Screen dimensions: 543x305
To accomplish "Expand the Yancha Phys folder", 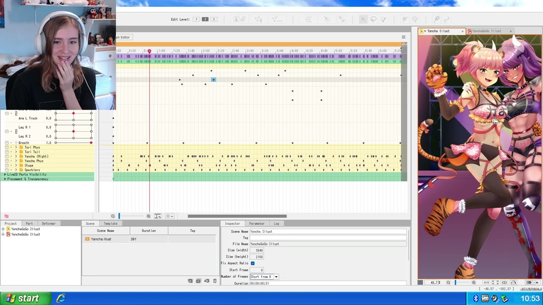I will [17, 161].
